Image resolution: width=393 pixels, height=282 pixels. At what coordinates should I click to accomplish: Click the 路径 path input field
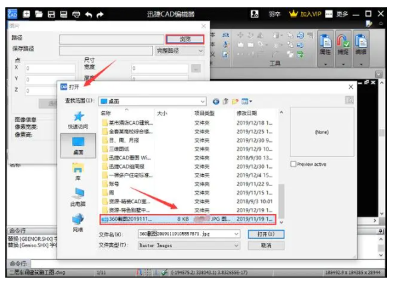coord(111,39)
